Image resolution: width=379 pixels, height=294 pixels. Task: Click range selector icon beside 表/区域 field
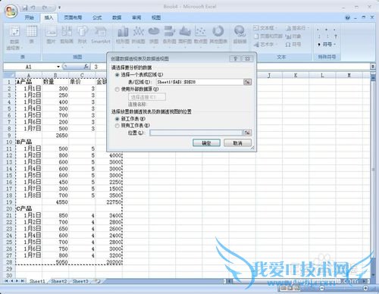[247, 82]
